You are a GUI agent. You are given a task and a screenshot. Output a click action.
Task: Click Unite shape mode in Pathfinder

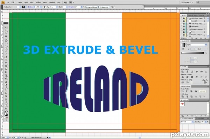(182, 91)
